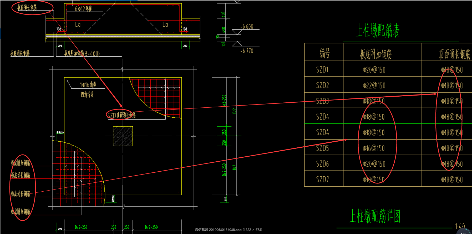Click the SZD顶面通长钢筋 label in plan
Viewport: 472px width, 234px height.
coord(121,115)
